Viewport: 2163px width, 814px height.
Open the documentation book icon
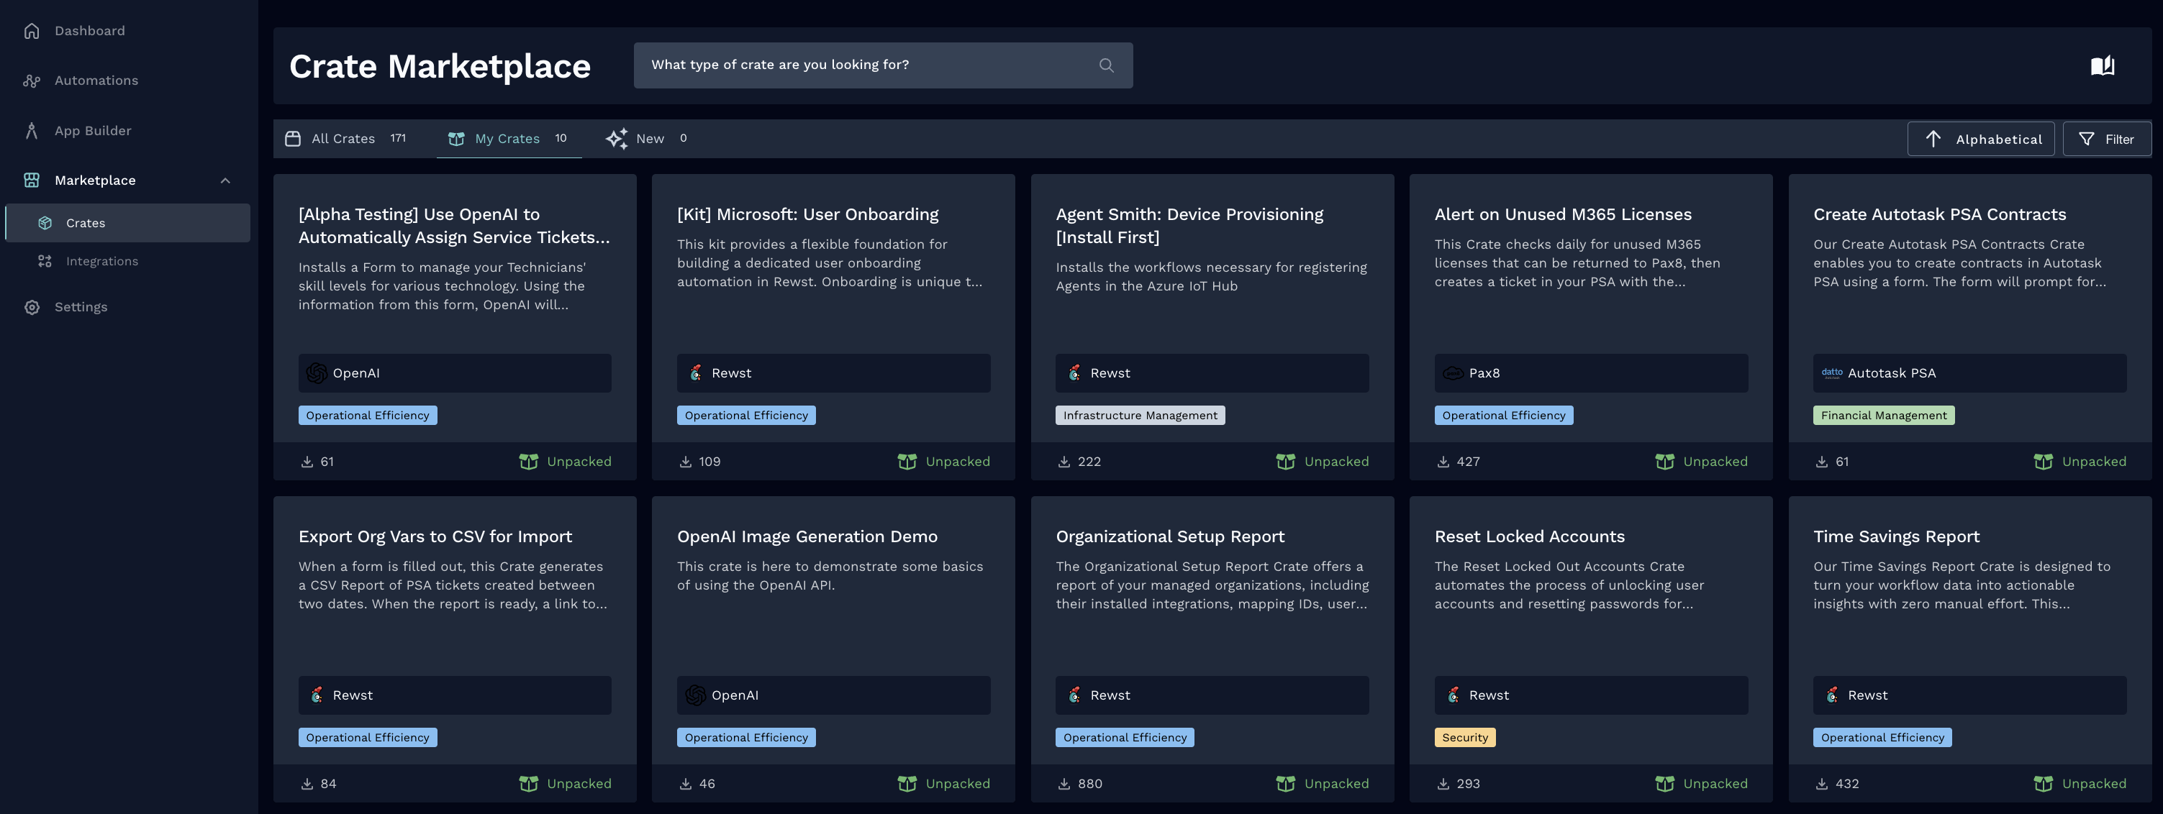2103,65
